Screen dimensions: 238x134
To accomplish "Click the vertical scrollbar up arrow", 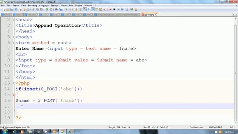I will [x=236, y=19].
